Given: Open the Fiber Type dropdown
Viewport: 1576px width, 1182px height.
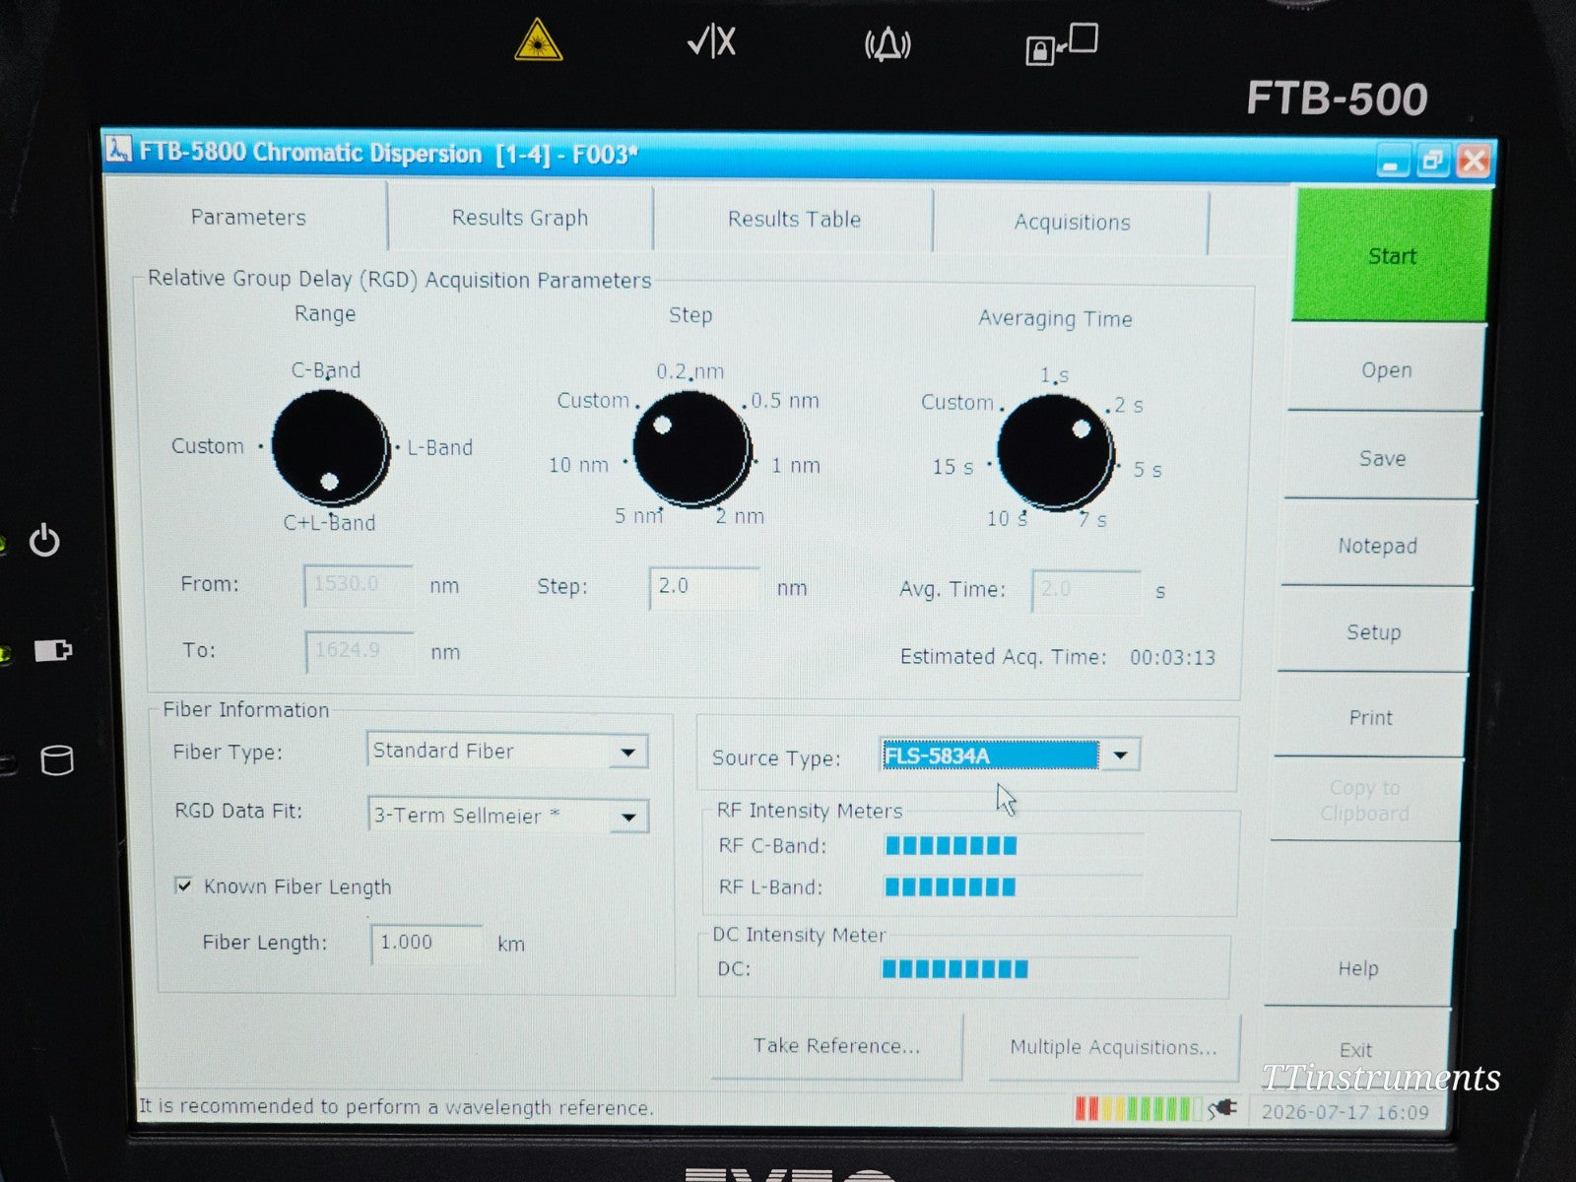Looking at the screenshot, I should [627, 753].
